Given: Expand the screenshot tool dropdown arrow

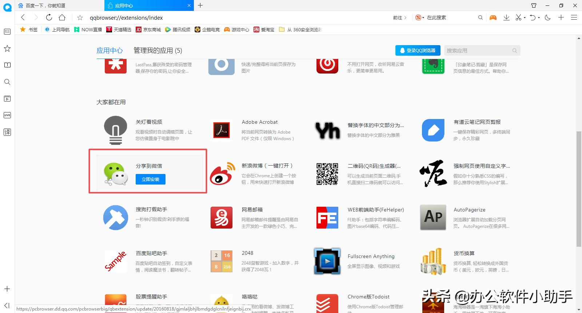Looking at the screenshot, I should (x=525, y=18).
